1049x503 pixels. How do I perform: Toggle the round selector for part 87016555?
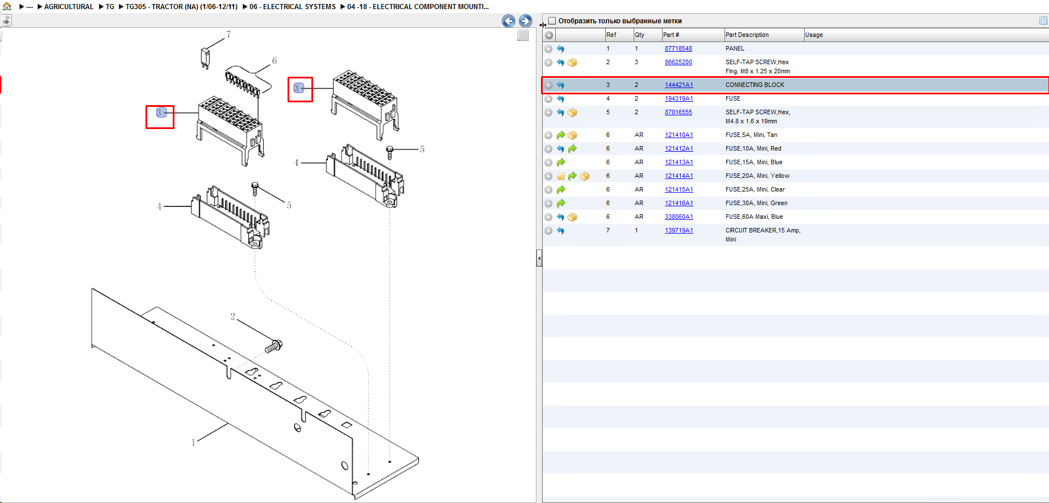click(x=548, y=113)
